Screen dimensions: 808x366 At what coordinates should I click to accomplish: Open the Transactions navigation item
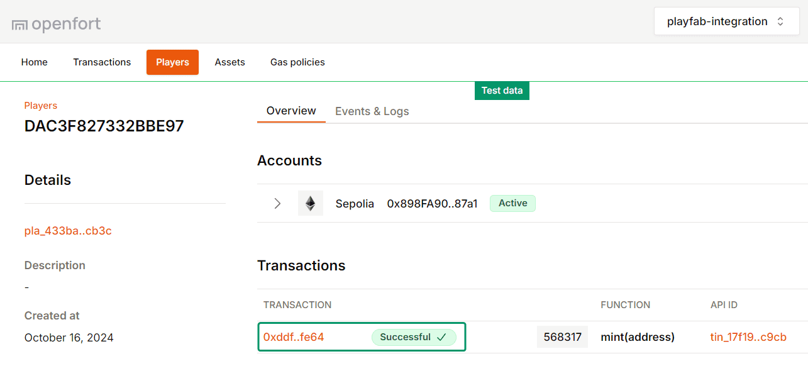pos(102,62)
